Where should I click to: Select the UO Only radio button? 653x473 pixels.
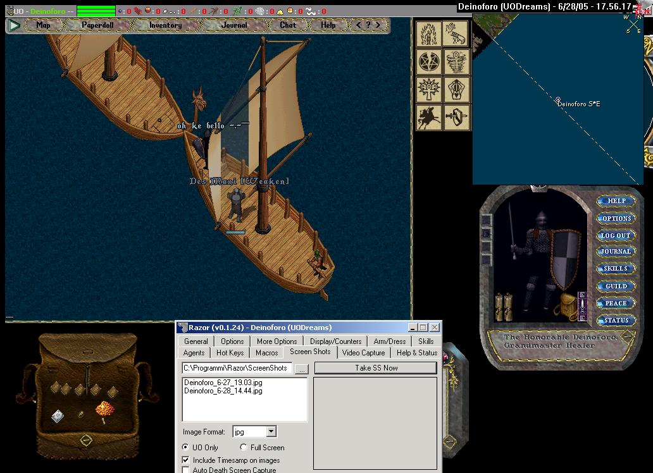(186, 448)
